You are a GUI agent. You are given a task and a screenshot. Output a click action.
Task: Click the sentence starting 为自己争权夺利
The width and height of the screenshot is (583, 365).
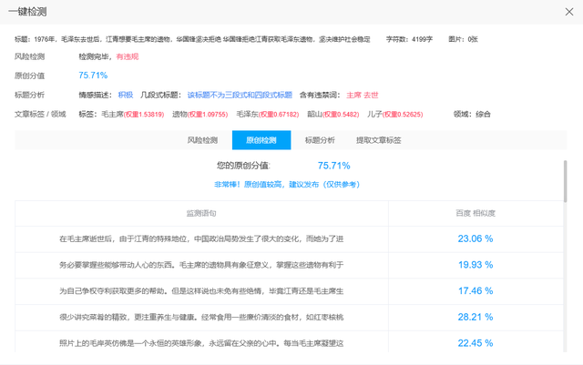pyautogui.click(x=201, y=290)
